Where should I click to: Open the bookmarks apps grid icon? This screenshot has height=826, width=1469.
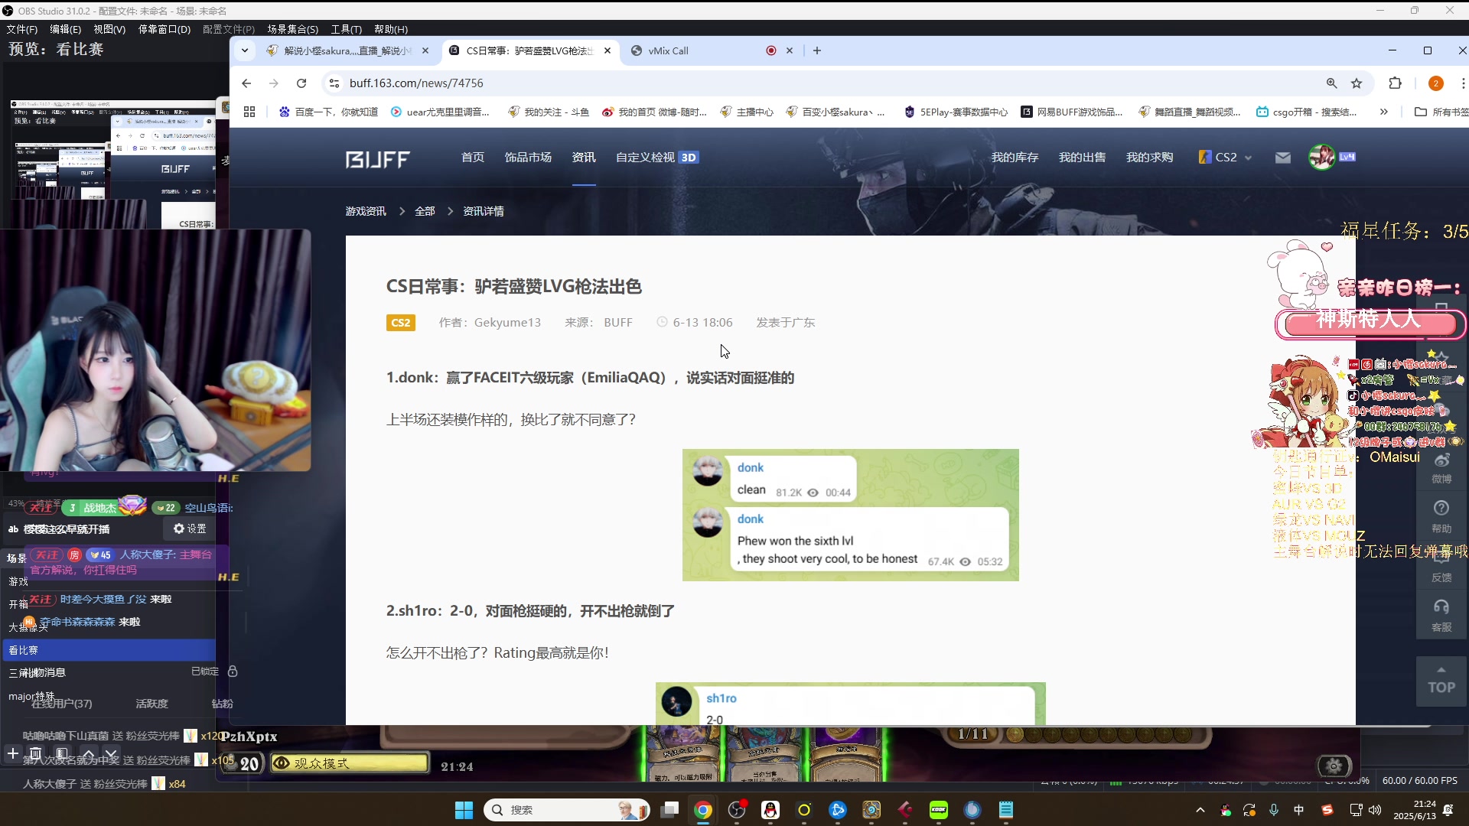[249, 112]
